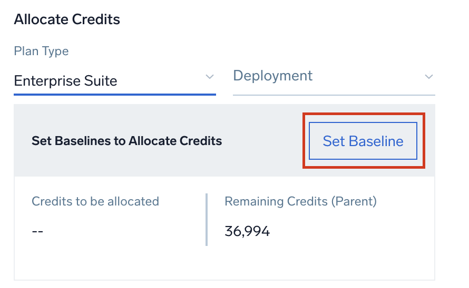The width and height of the screenshot is (469, 288).
Task: Select the Allocate Credits heading
Action: [x=67, y=20]
